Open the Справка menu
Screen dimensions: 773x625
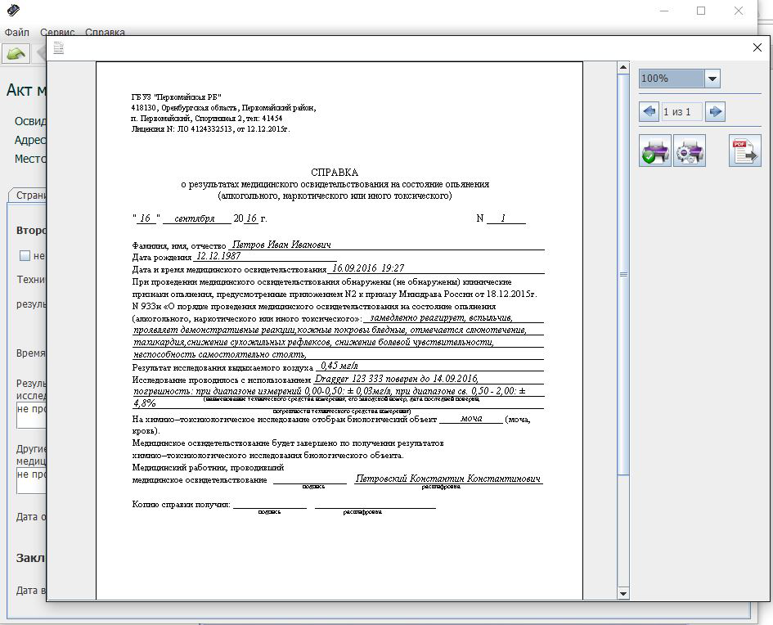105,33
